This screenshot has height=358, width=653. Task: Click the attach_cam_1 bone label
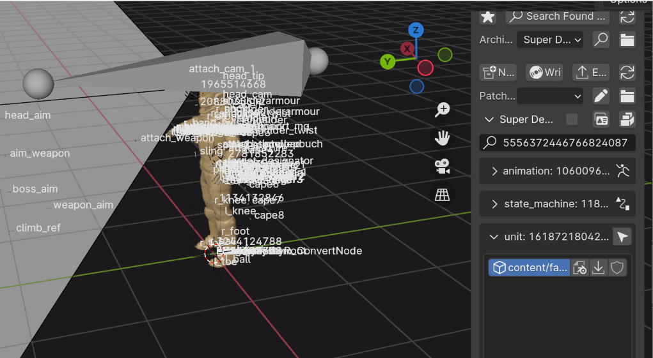pos(222,68)
